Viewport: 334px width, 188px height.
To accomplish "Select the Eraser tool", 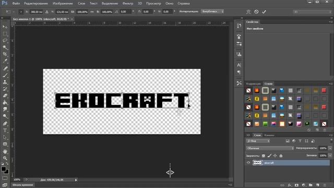I will pos(5,96).
